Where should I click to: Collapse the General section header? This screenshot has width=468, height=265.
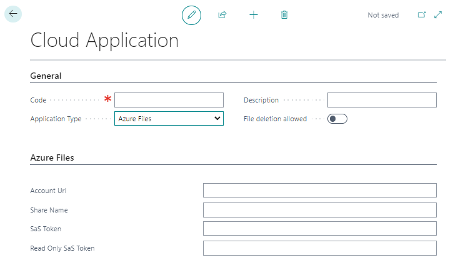(46, 76)
